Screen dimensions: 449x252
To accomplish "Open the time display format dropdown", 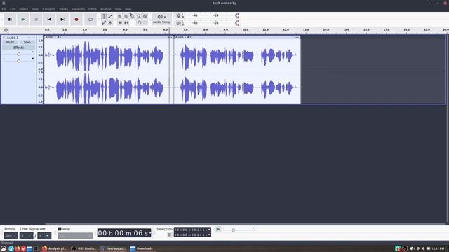I will [149, 233].
